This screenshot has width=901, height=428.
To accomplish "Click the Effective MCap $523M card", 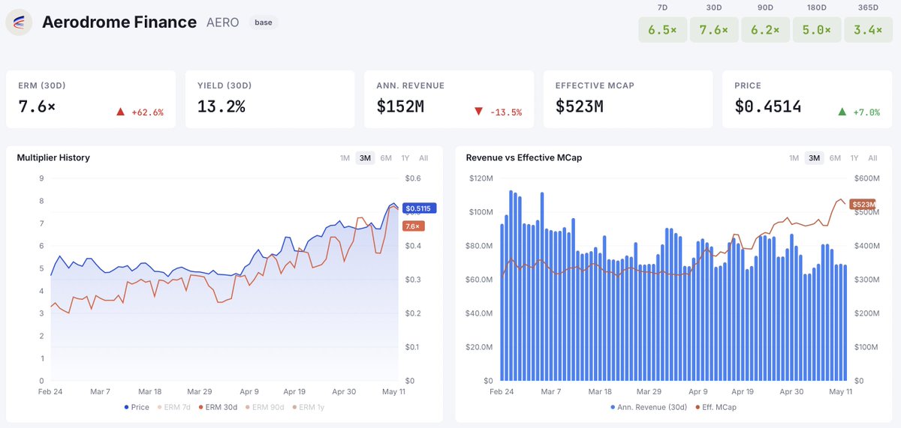I will tap(628, 99).
